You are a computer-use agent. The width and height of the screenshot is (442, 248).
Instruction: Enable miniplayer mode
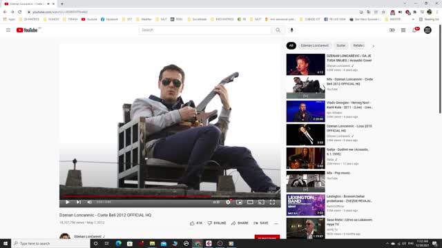pyautogui.click(x=239, y=202)
